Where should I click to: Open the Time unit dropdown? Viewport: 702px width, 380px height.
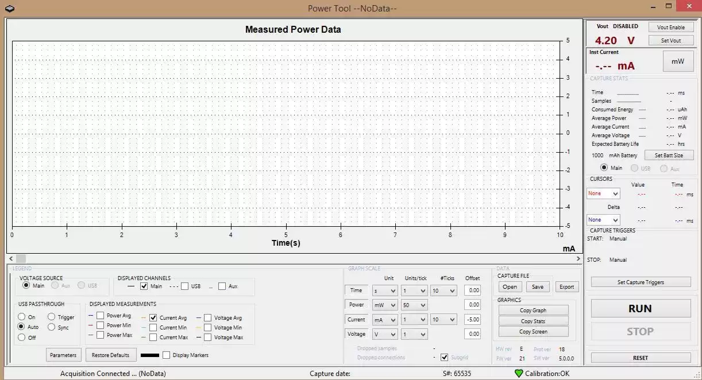click(x=384, y=291)
